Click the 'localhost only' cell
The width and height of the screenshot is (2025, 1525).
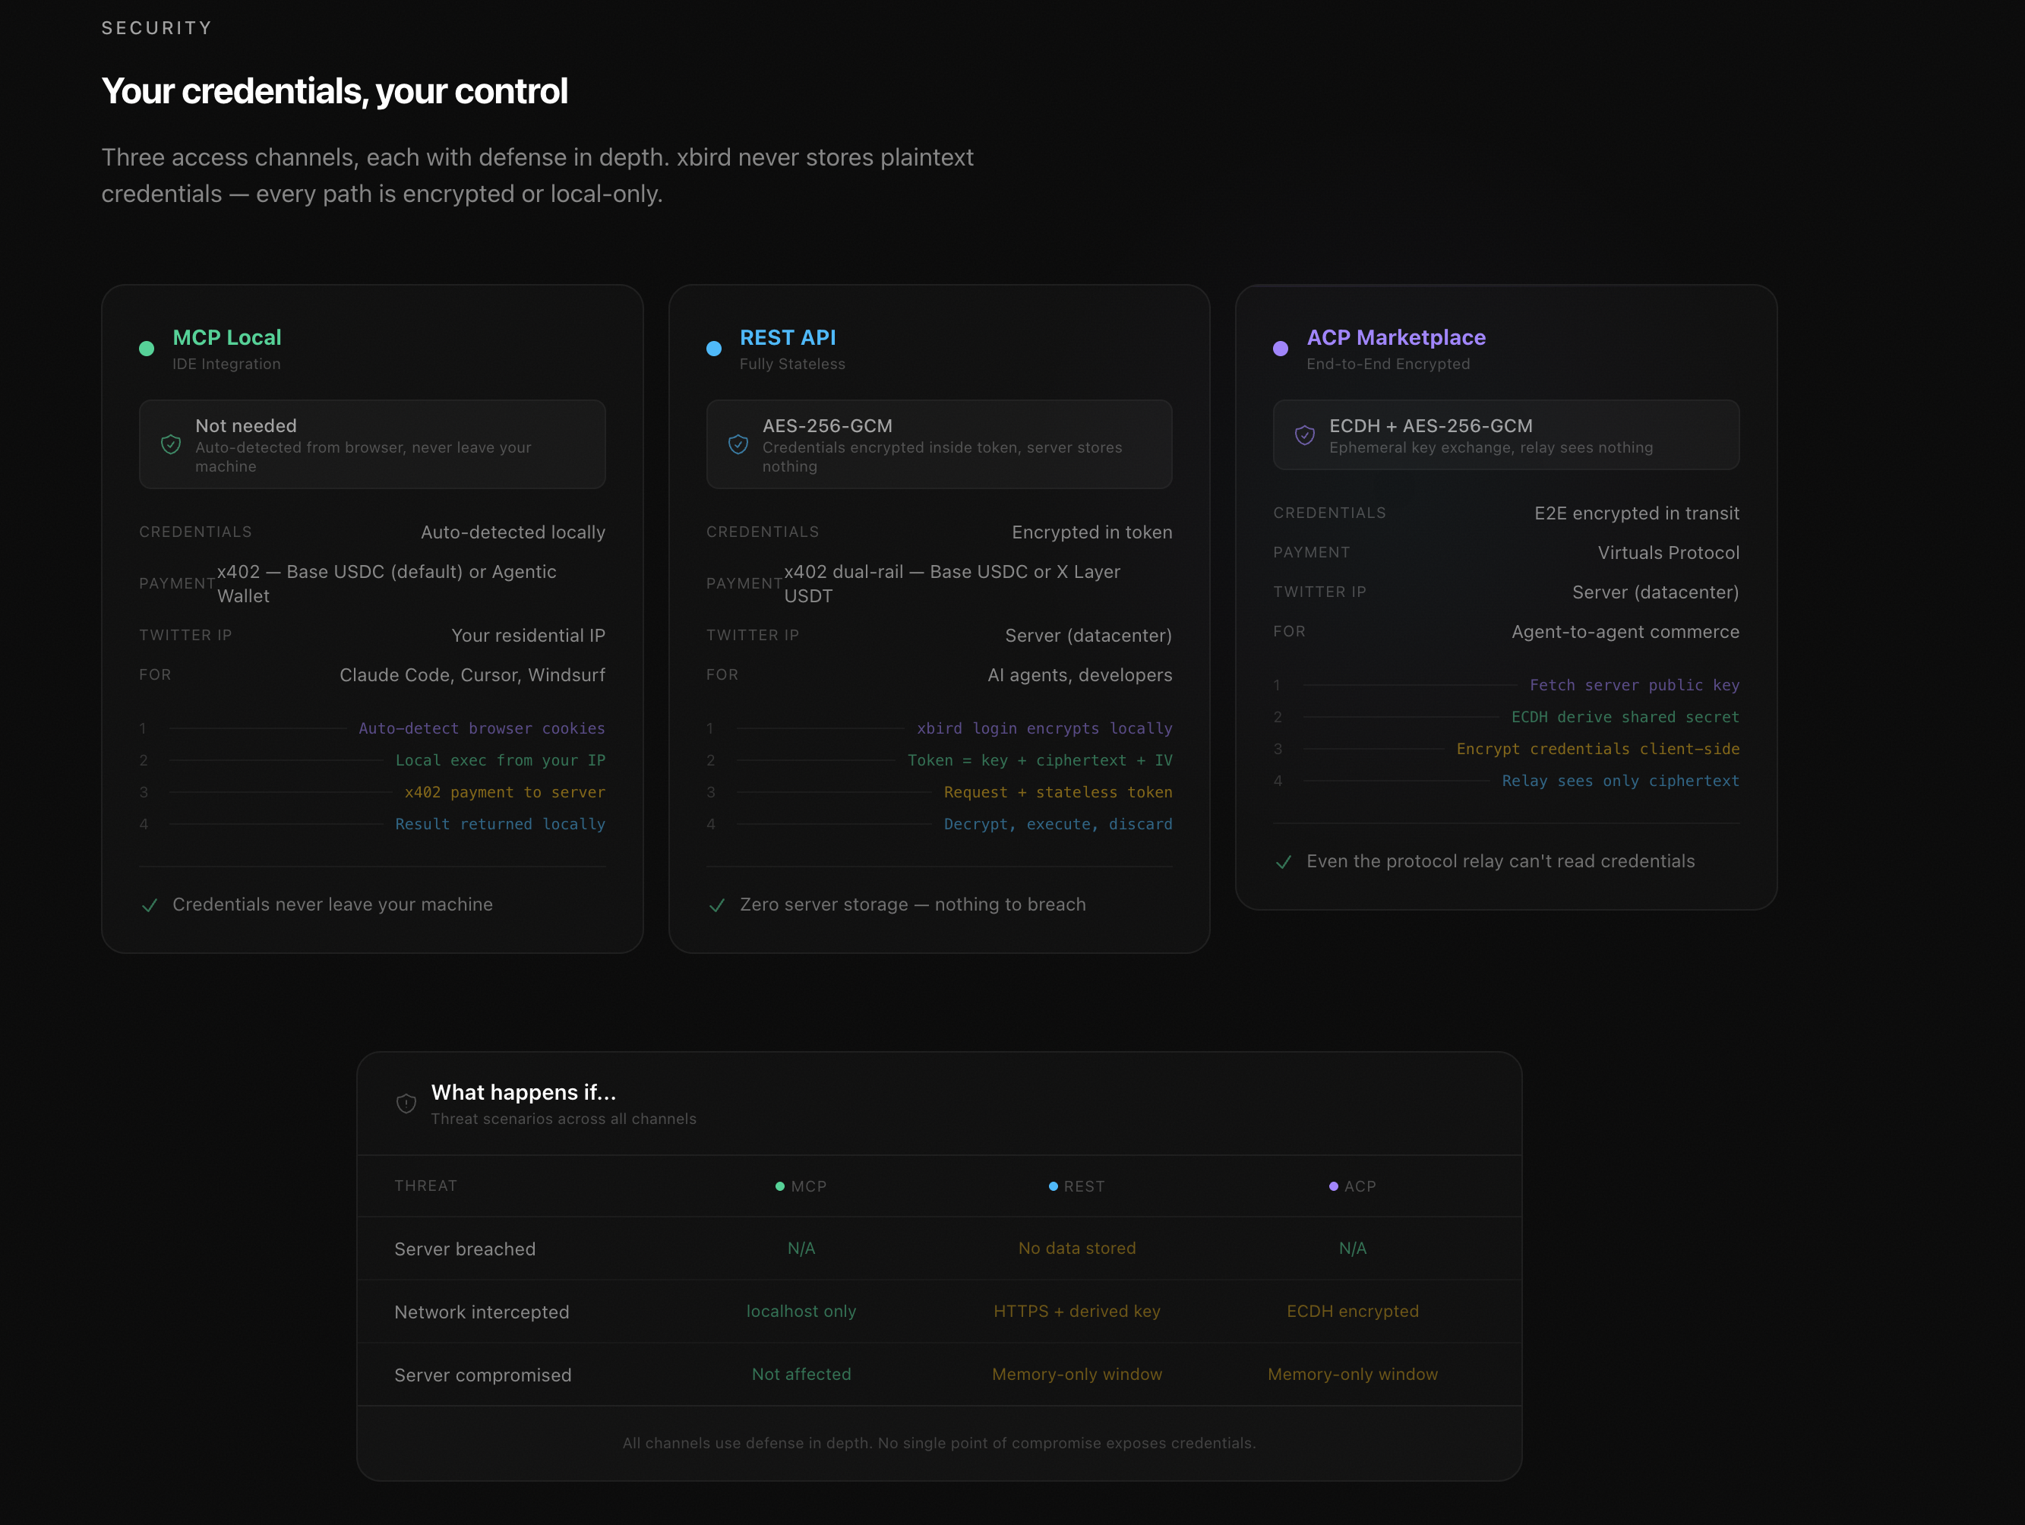pos(801,1312)
